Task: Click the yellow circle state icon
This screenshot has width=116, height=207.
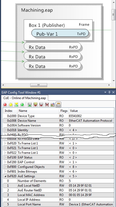Action: pyautogui.click(x=11, y=105)
